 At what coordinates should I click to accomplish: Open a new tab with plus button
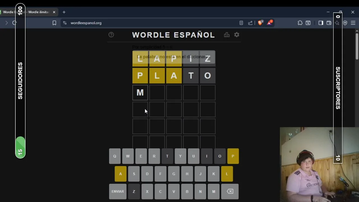click(x=64, y=12)
